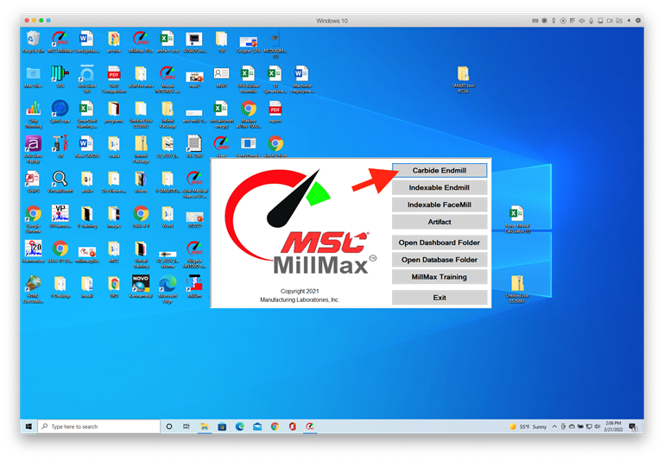Launch the Kennametal NOVO shortcut
This screenshot has width=664, height=460.
point(141,287)
